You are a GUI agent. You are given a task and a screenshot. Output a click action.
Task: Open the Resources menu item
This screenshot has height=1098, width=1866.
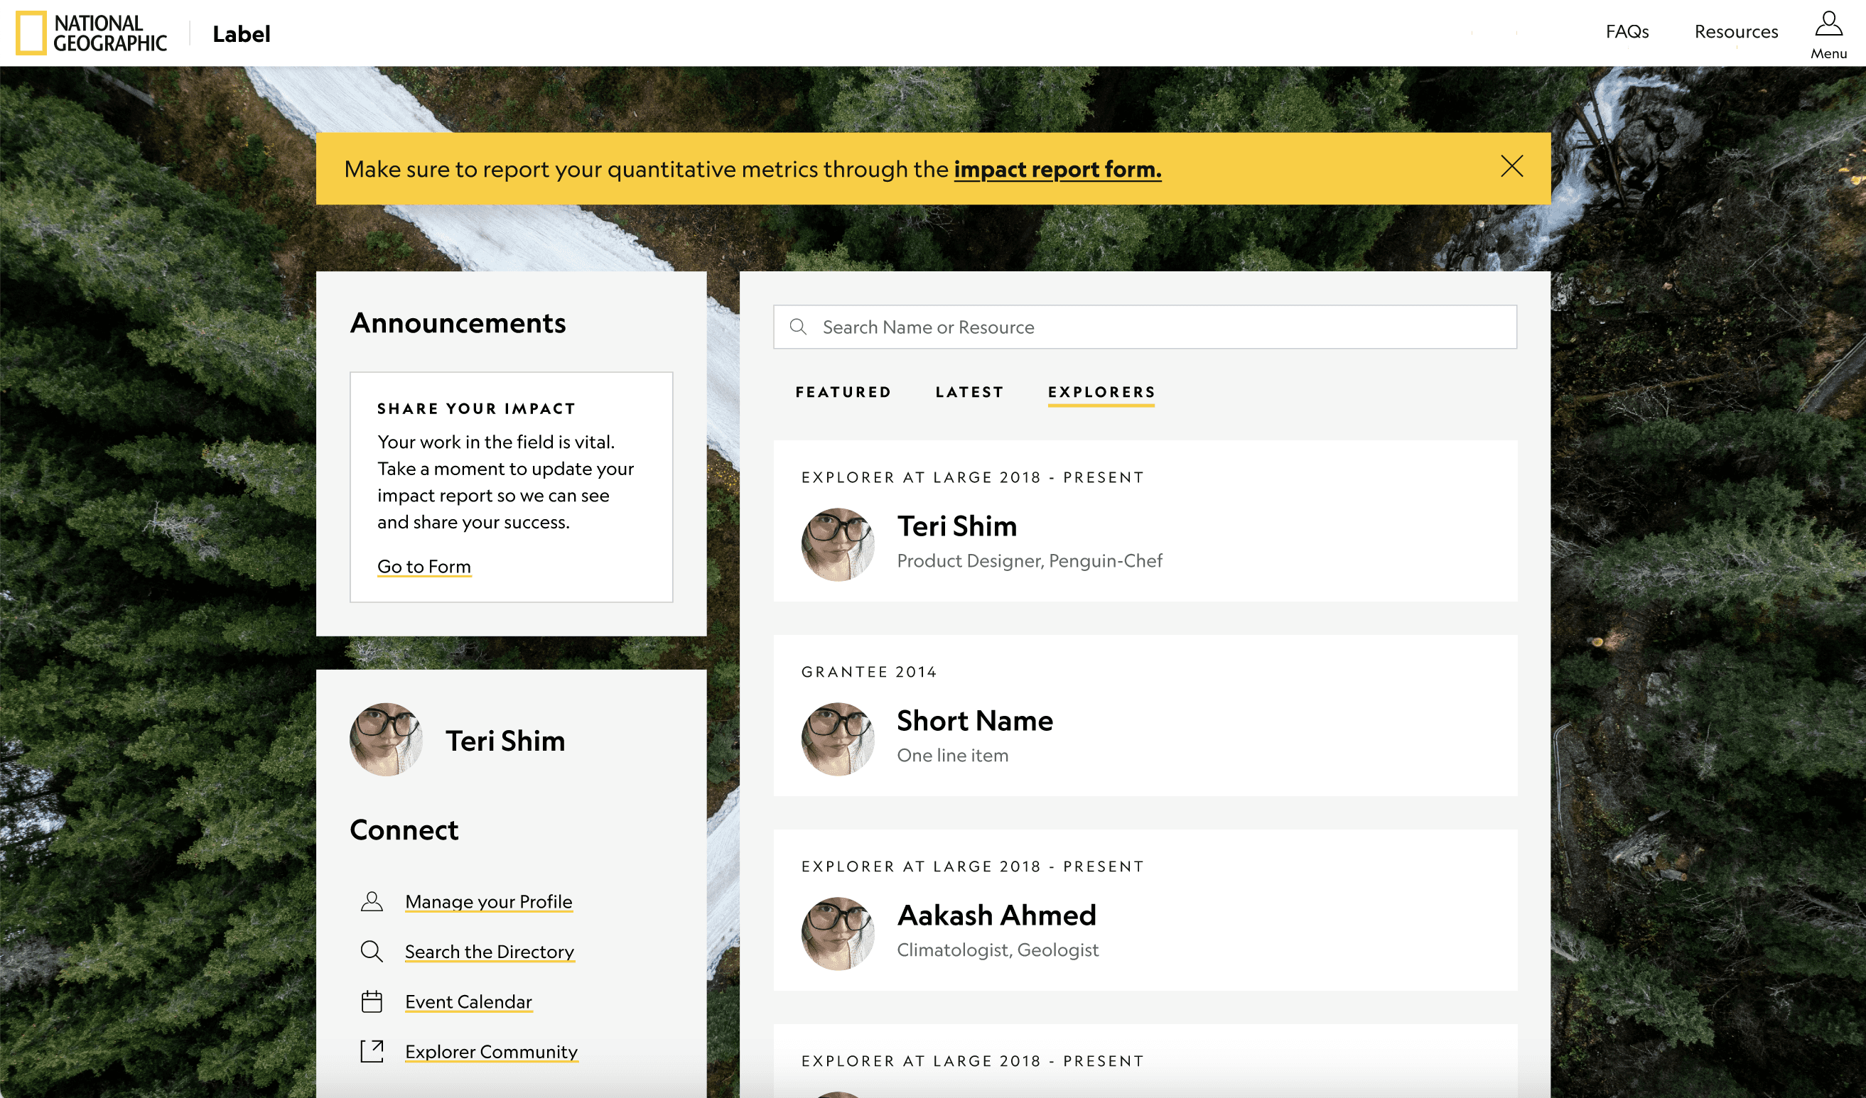click(1736, 32)
